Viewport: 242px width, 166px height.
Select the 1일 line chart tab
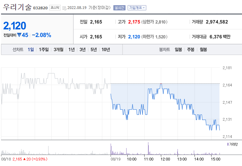[31, 49]
